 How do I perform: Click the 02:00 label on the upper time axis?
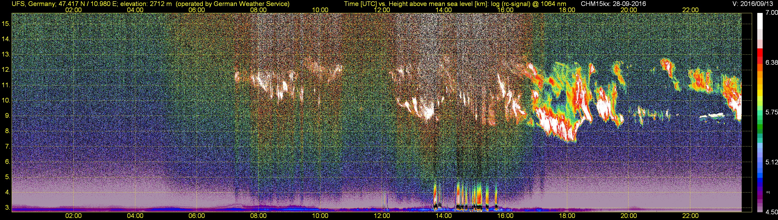73,10
